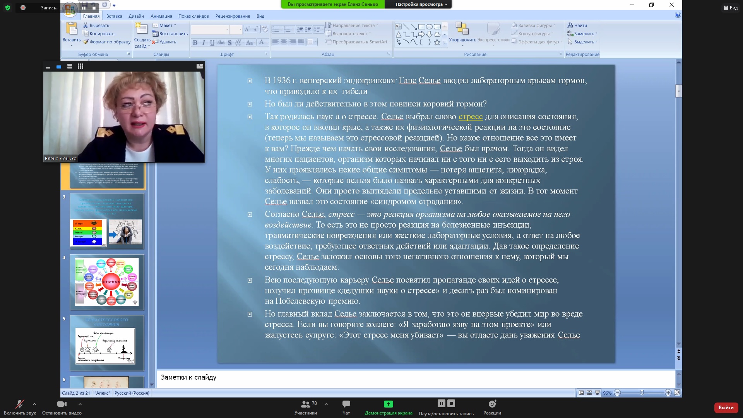
Task: Switch to Normal view in status bar
Action: pos(581,393)
